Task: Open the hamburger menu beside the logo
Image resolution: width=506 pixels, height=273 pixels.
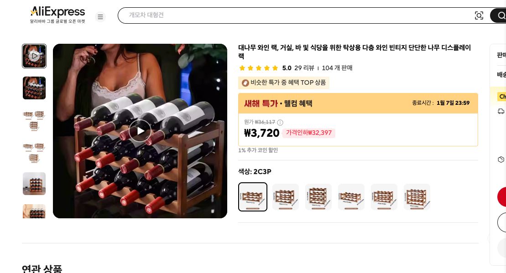Action: point(100,17)
